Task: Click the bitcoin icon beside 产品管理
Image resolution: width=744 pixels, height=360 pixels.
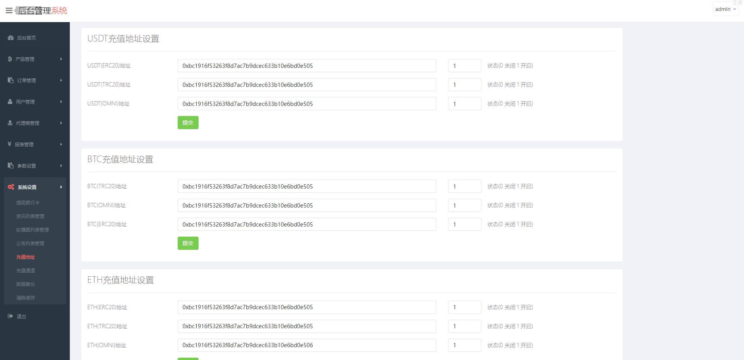Action: (10, 59)
